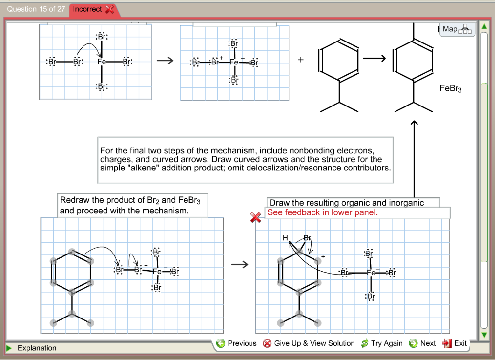Switch to the Incorrect tab

point(88,9)
